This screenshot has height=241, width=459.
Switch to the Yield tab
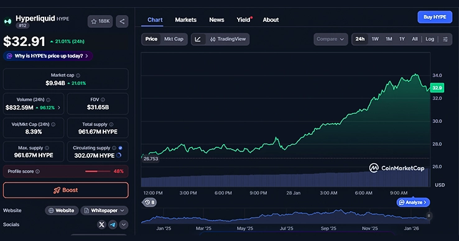coord(244,20)
